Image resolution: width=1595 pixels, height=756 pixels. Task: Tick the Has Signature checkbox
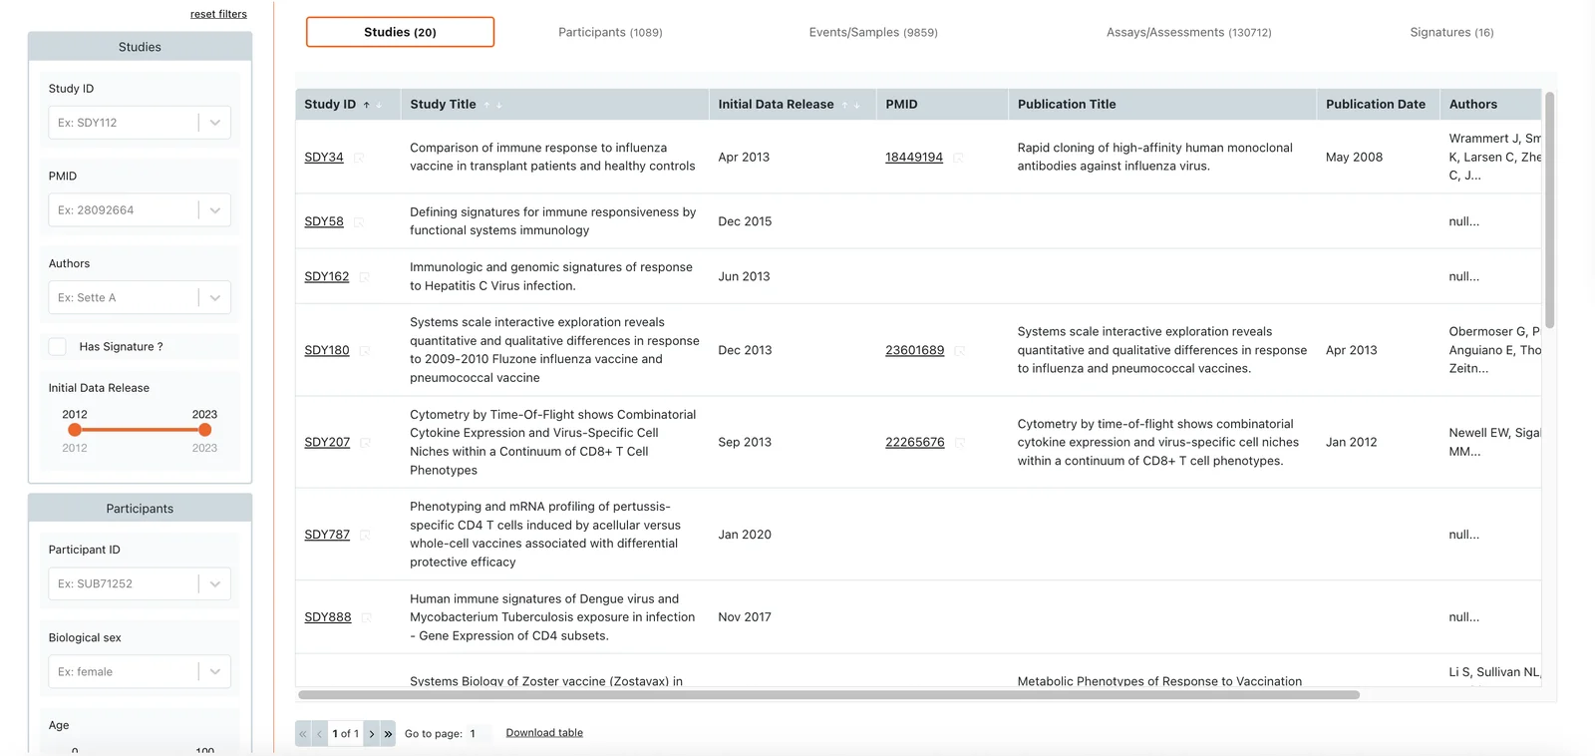click(58, 347)
